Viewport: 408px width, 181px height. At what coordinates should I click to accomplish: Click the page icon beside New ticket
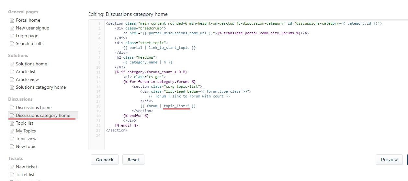click(12, 167)
